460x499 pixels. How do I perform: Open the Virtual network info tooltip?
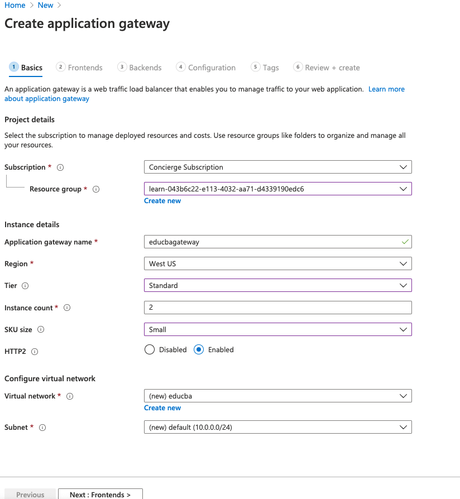point(69,396)
